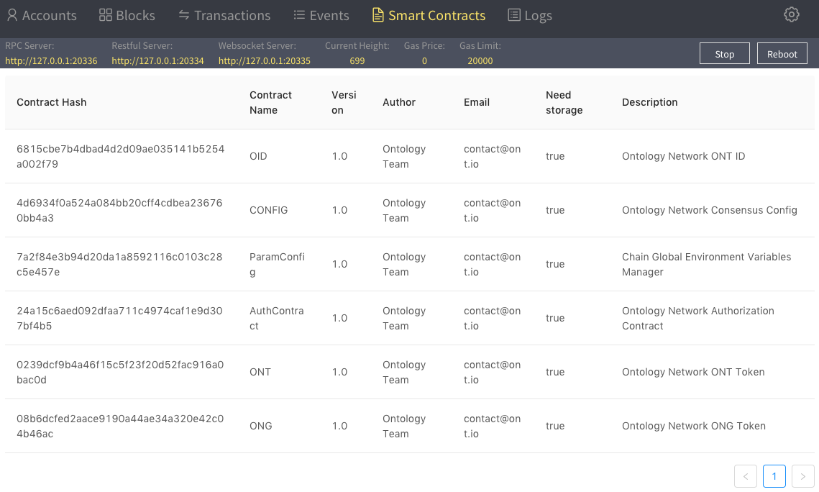Open the Logs tab
Image resolution: width=819 pixels, height=492 pixels.
tap(530, 15)
